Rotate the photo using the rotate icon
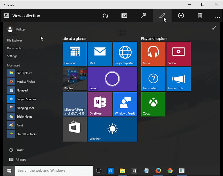This screenshot has width=223, height=176. click(x=181, y=16)
